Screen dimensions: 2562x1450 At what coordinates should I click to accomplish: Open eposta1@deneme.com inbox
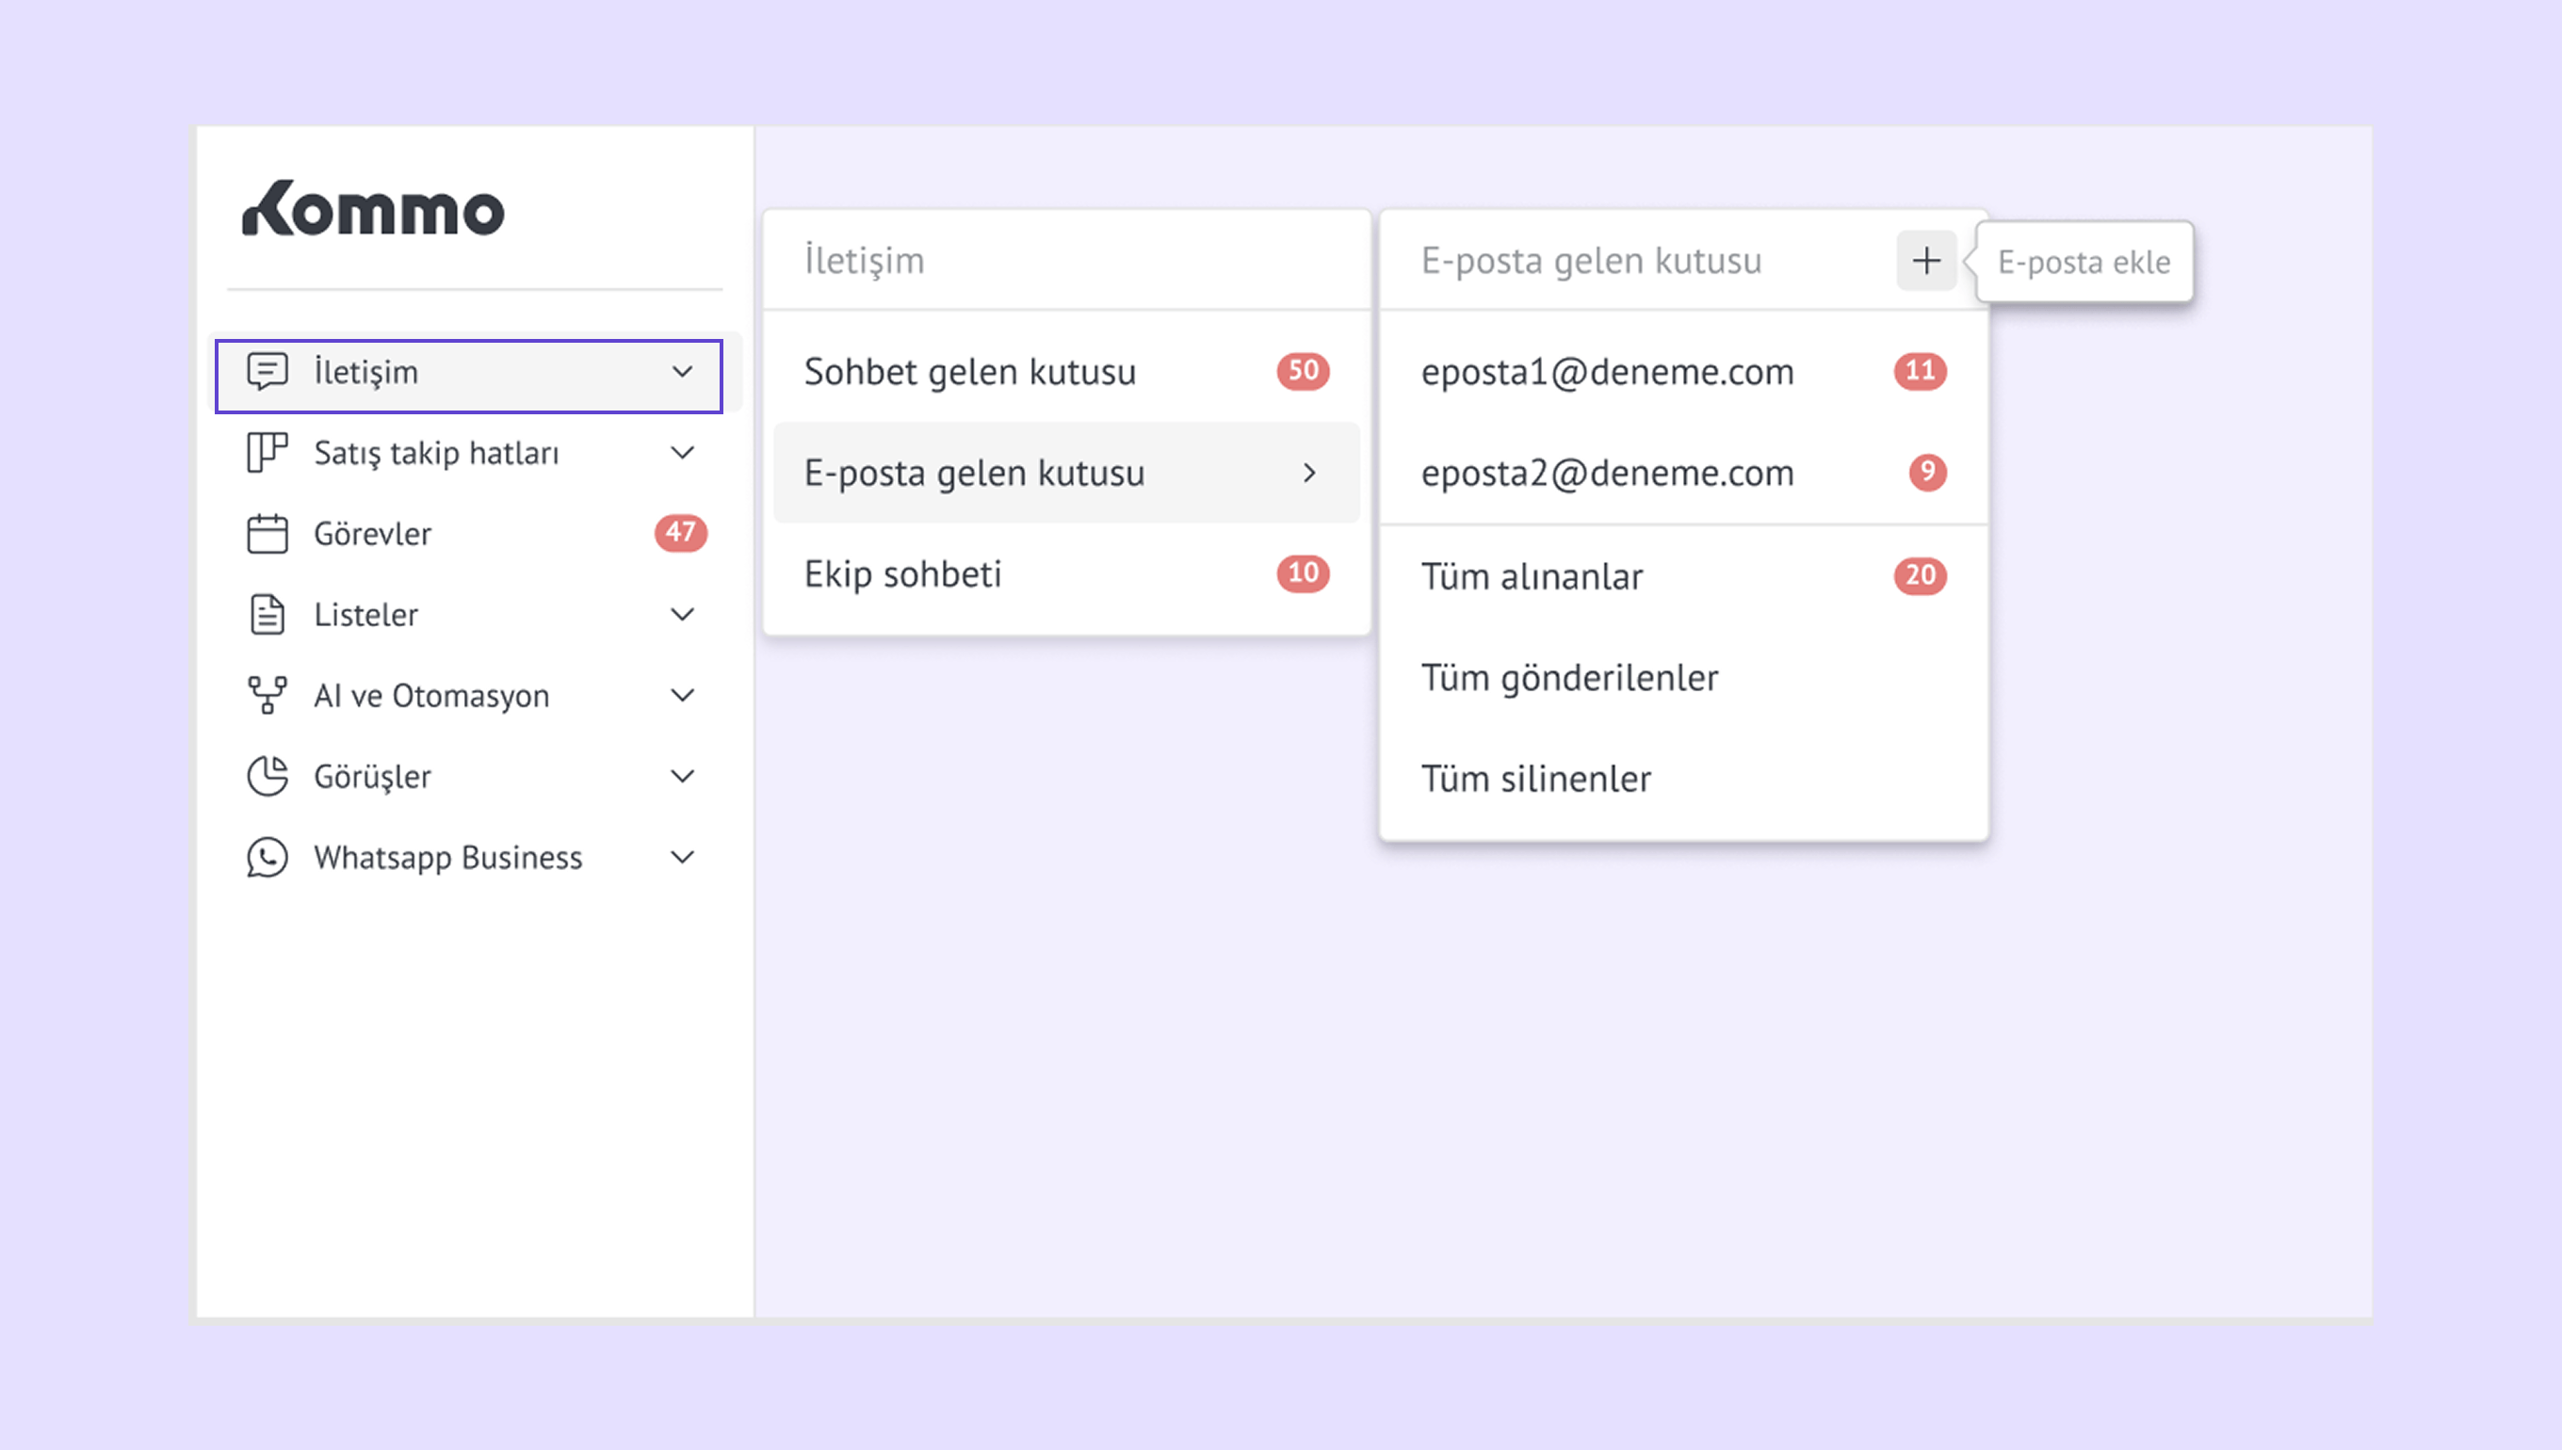(1607, 372)
